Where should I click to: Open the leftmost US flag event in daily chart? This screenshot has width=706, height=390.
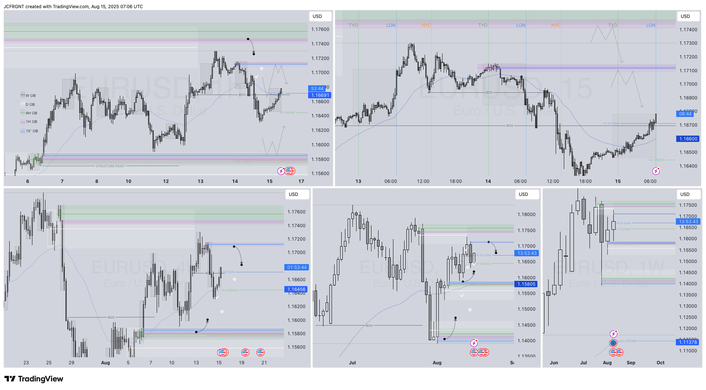click(474, 352)
